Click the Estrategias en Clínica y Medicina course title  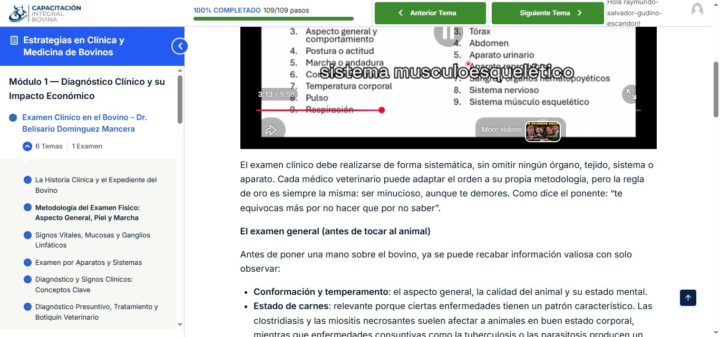pyautogui.click(x=74, y=46)
